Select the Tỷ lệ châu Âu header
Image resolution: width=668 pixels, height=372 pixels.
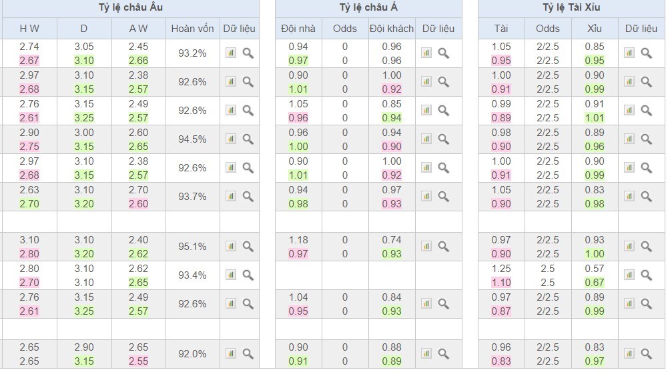click(x=129, y=8)
